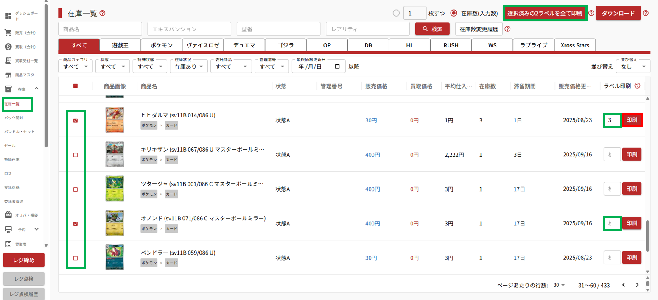Click help icon beside ダウンロード button
This screenshot has height=300, width=658.
click(x=646, y=13)
